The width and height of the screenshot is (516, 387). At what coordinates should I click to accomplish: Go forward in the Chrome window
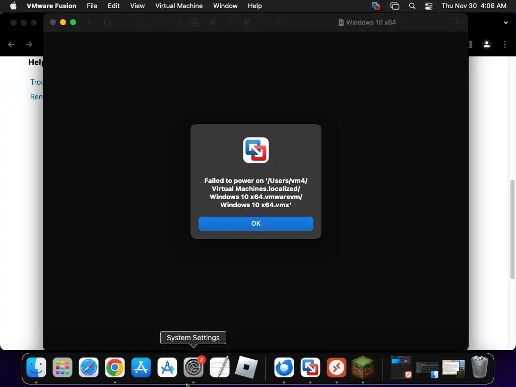[29, 44]
